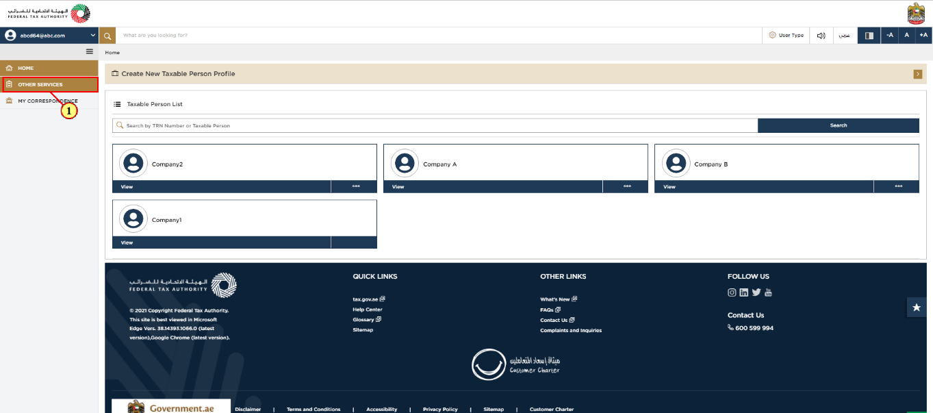Open the Privacy Policy footer link

[440, 410]
